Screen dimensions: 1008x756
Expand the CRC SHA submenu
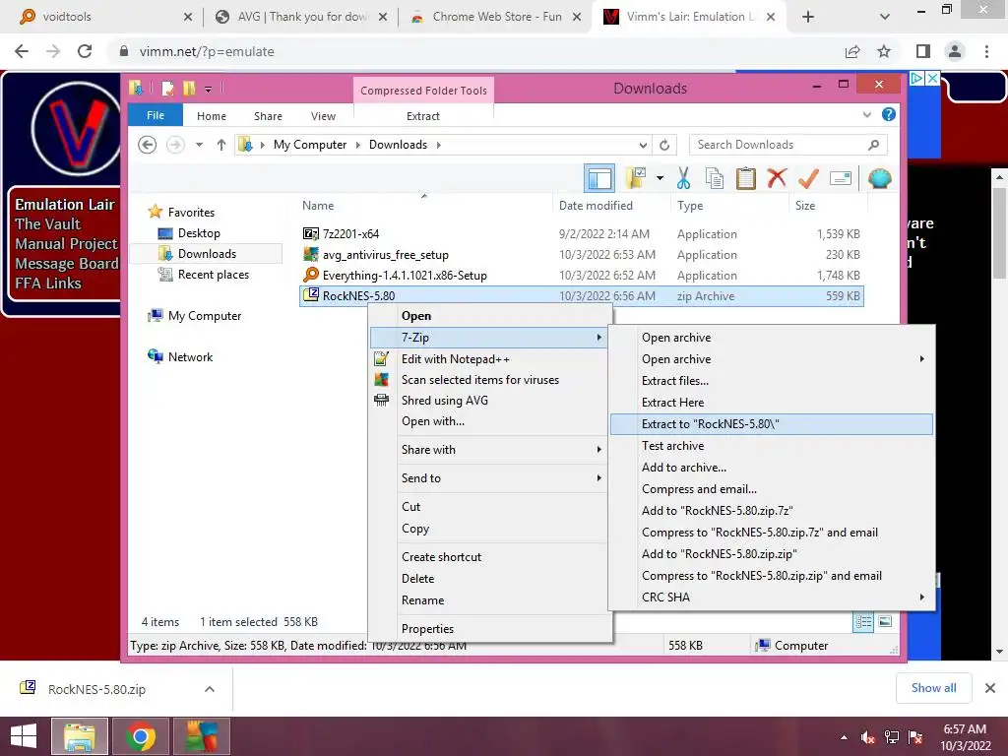coord(772,598)
